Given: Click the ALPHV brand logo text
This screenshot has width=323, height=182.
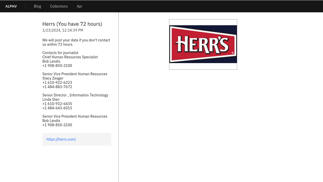Looking at the screenshot, I should 11,6.
